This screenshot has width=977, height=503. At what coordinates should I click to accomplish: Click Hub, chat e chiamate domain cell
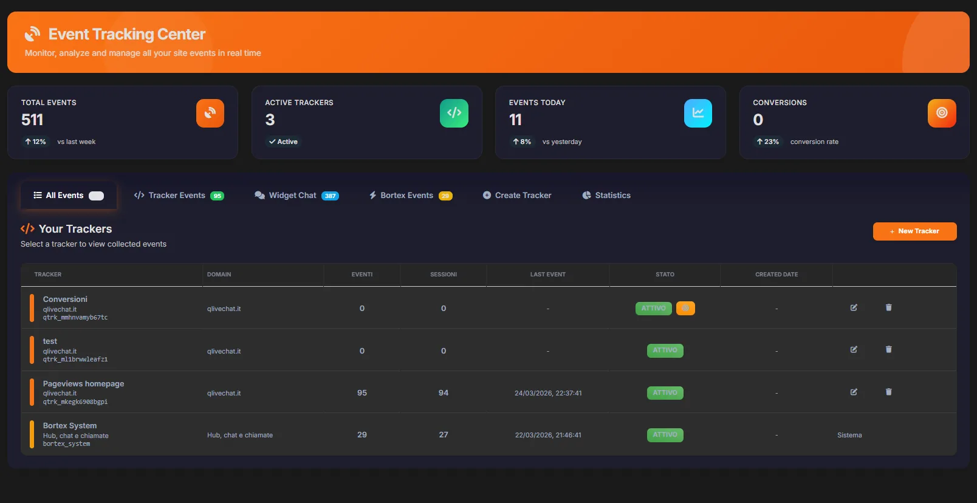click(x=240, y=435)
